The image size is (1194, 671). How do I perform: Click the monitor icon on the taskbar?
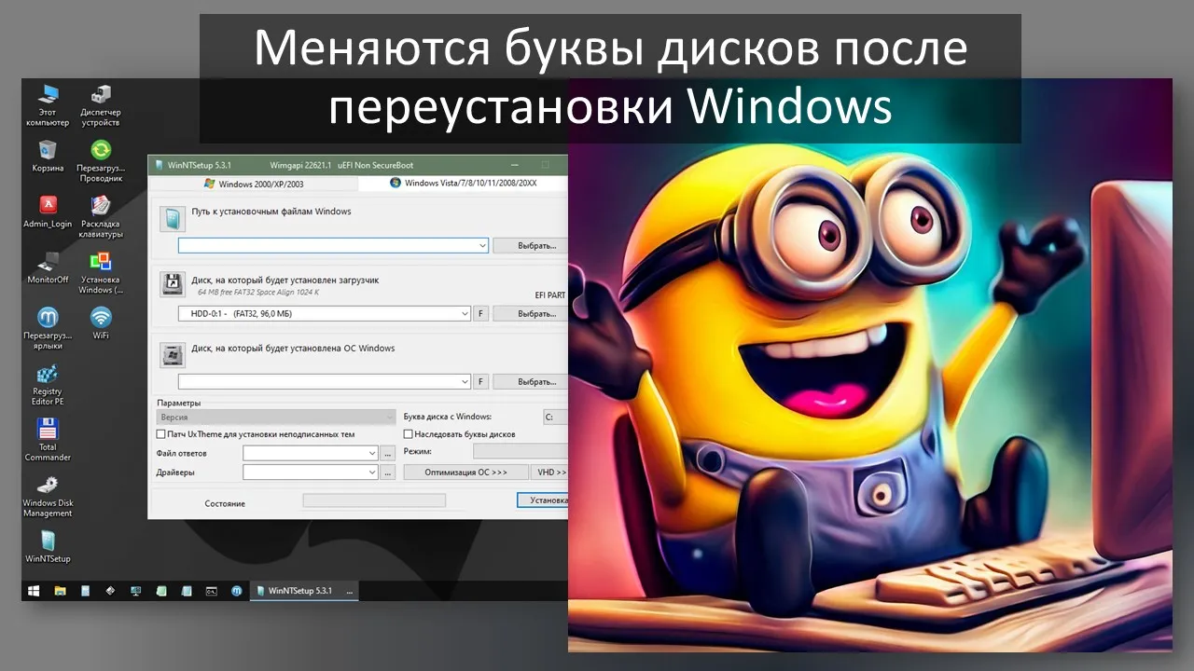136,591
